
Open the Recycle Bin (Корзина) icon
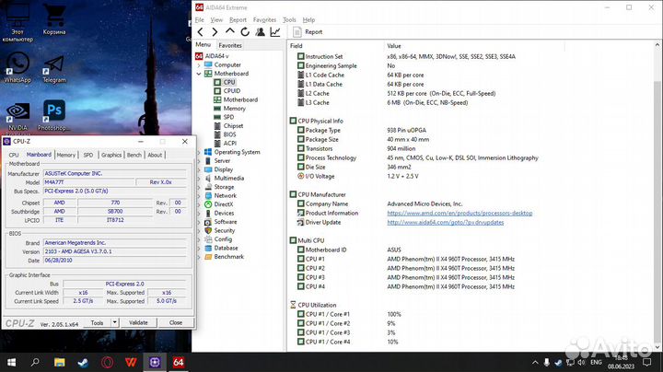pos(54,19)
